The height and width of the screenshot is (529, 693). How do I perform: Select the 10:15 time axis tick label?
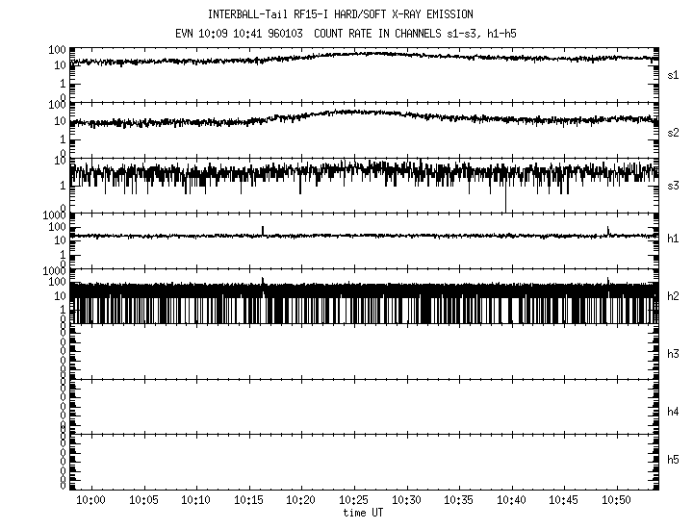point(248,501)
